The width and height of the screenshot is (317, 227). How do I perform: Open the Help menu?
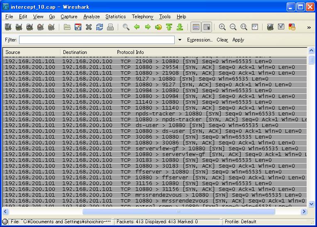[x=181, y=17]
